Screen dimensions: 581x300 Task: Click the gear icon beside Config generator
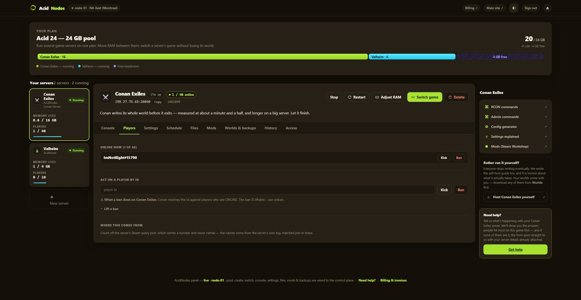(487, 127)
